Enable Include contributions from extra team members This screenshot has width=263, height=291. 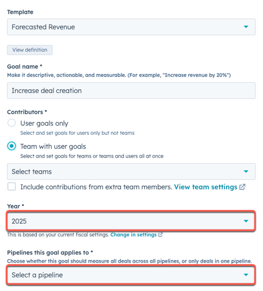(12, 187)
